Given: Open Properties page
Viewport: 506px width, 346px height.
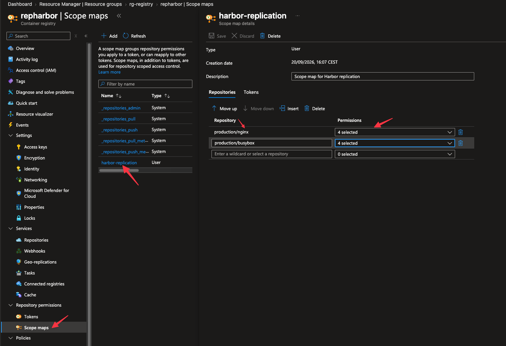Looking at the screenshot, I should [x=34, y=207].
